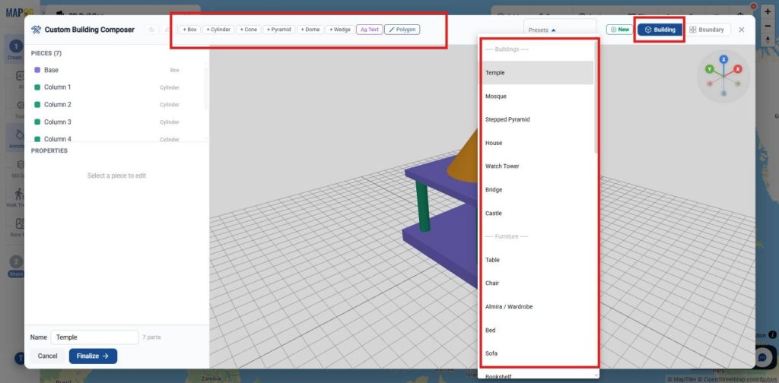779x383 pixels.
Task: Switch to Building mode
Action: tap(660, 30)
